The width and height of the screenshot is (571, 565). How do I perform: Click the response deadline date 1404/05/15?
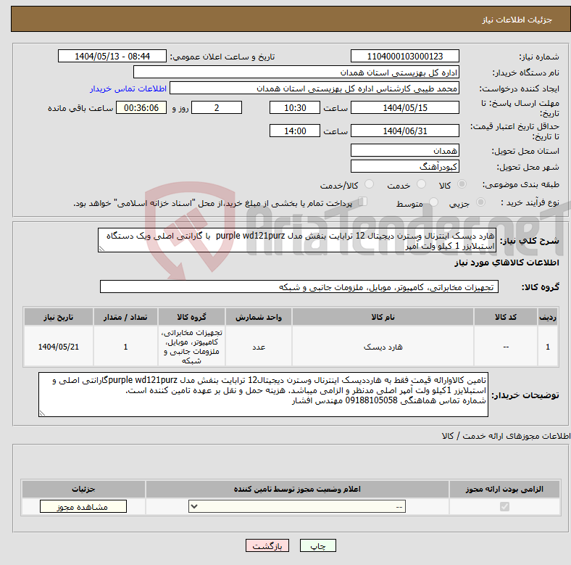coord(404,107)
